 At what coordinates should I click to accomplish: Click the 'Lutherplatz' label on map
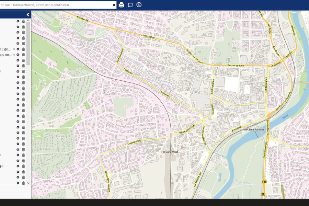click(x=275, y=64)
